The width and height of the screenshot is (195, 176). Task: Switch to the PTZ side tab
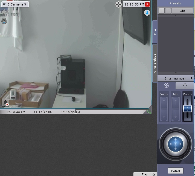pyautogui.click(x=155, y=32)
